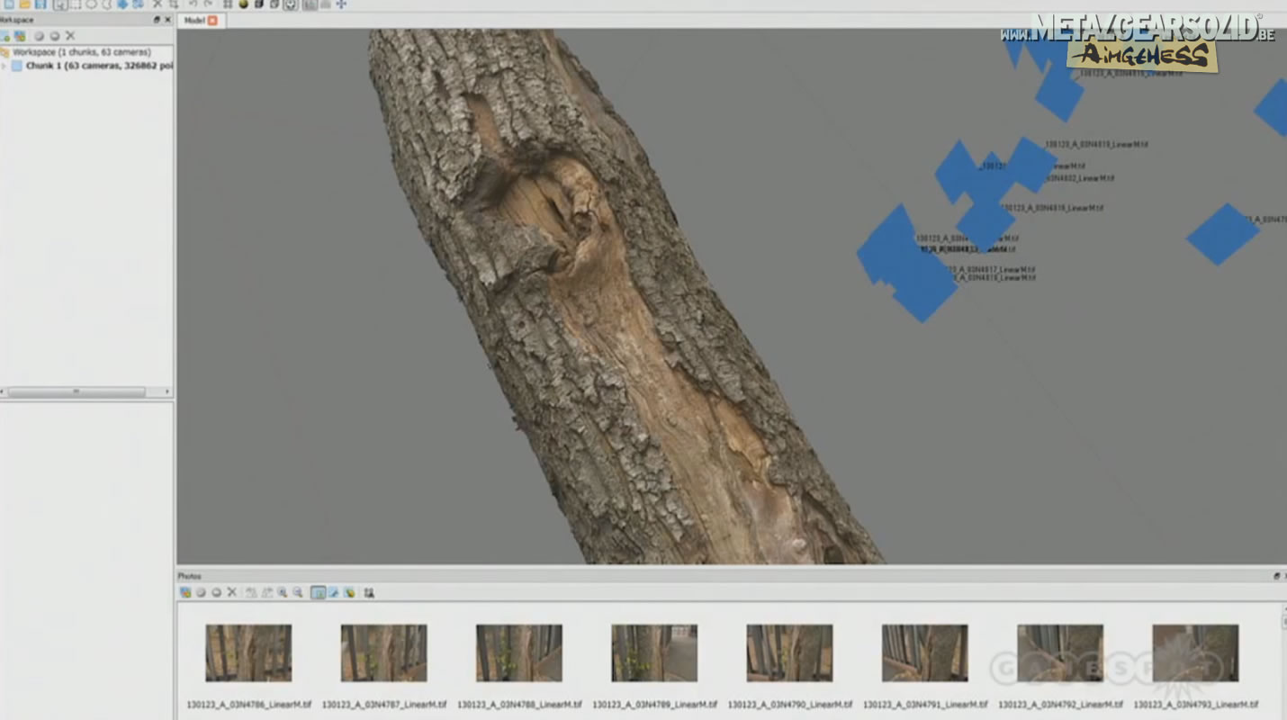Add chunk in Workspace toolbar
Image resolution: width=1287 pixels, height=720 pixels.
[x=5, y=36]
